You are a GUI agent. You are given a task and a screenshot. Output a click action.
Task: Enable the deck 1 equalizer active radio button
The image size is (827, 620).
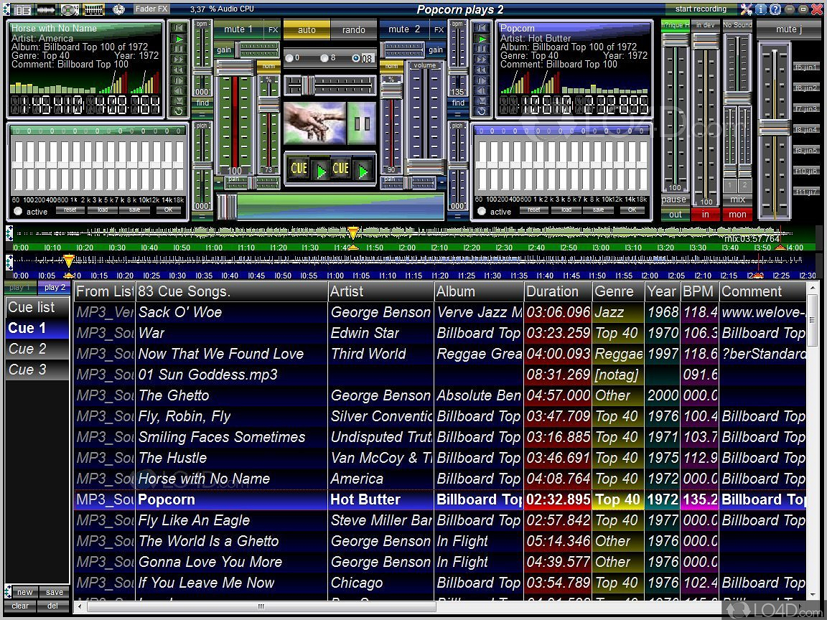(x=18, y=211)
